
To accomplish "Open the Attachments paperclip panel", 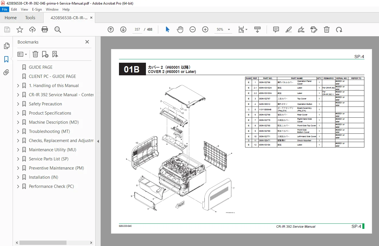I will (x=6, y=72).
